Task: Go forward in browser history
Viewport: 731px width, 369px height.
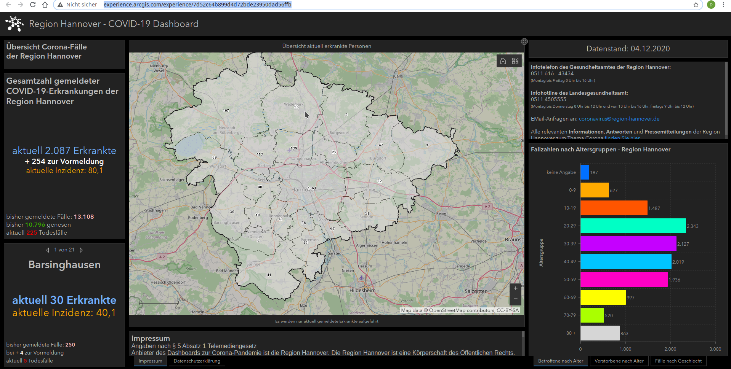Action: (21, 5)
